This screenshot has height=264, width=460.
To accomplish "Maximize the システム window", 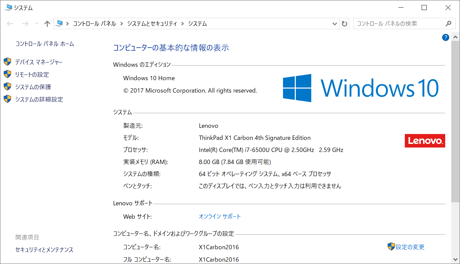I will point(424,8).
